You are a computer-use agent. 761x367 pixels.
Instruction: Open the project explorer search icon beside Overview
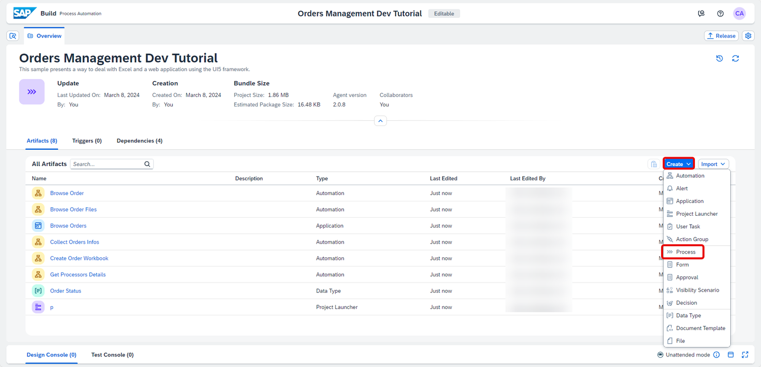pyautogui.click(x=13, y=36)
